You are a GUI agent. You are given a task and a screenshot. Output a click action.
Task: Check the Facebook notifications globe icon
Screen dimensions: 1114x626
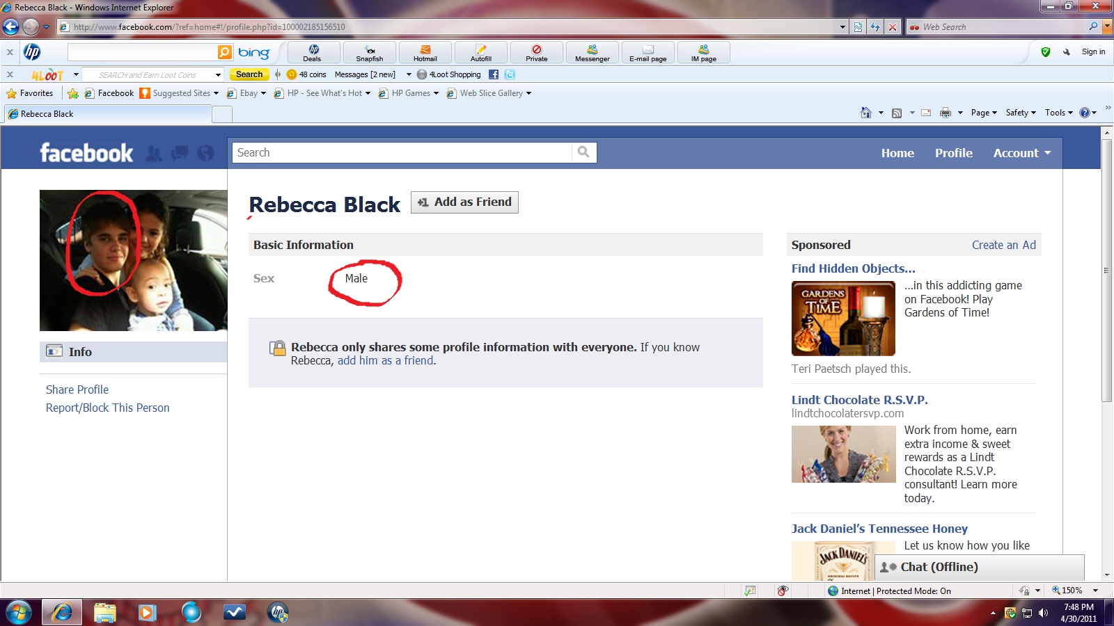tap(205, 153)
